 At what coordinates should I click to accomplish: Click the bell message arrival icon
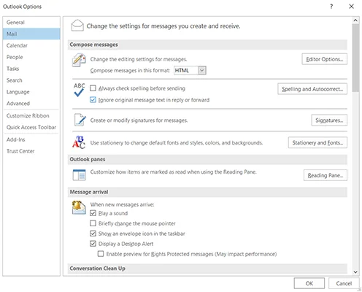79,207
